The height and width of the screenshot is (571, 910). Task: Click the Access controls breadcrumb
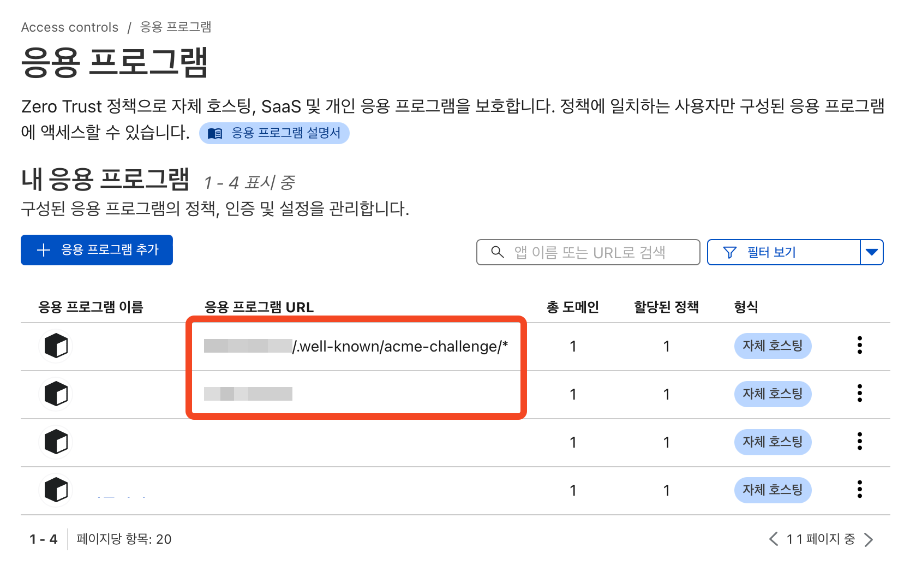coord(70,27)
